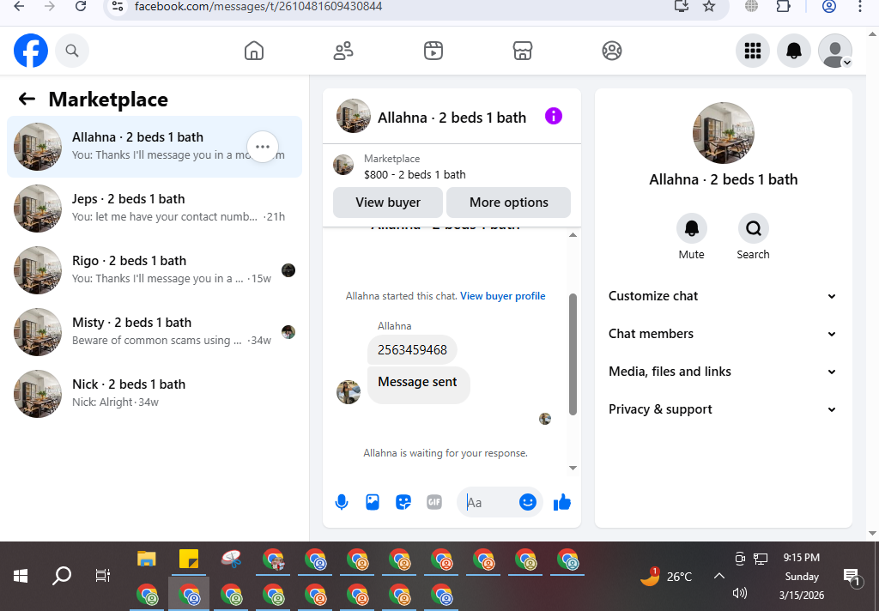Open $800 - 2 beds 1 bath listing
Screen dimensions: 879x611
(415, 174)
